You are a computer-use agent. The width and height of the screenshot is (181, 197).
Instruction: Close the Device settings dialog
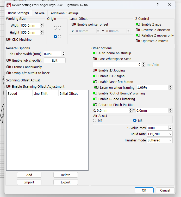pos(170,5)
